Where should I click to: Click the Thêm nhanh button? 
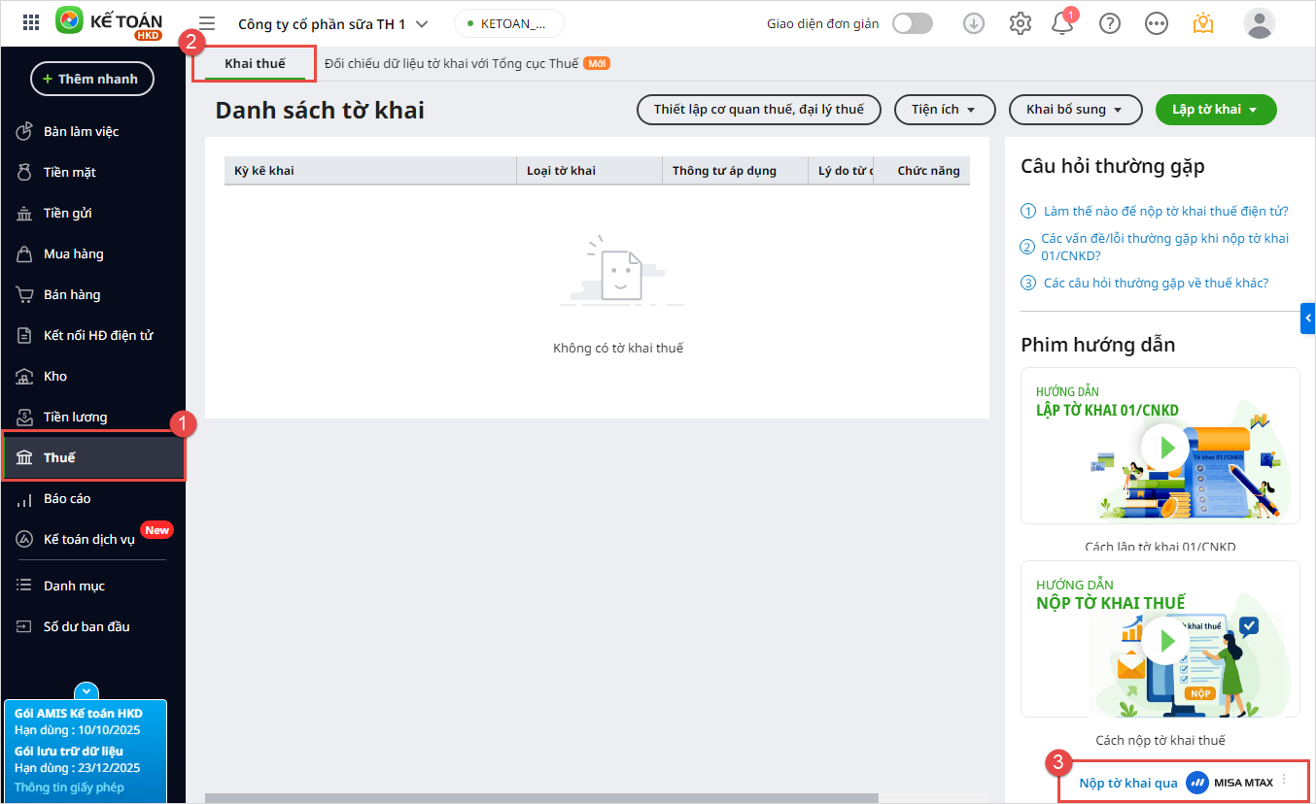[92, 79]
